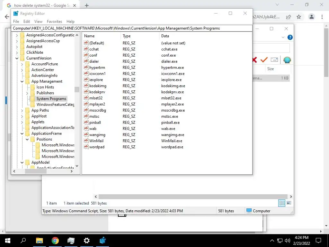Click the kodakprv value string icon

[86, 92]
